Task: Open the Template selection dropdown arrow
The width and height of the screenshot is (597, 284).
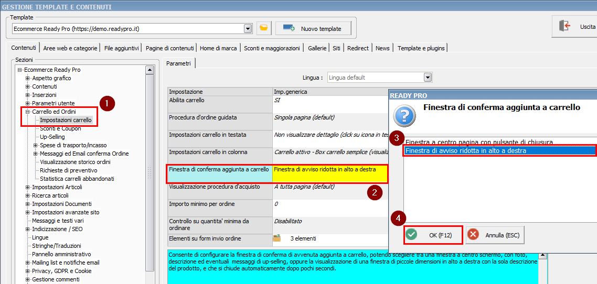Action: 248,28
